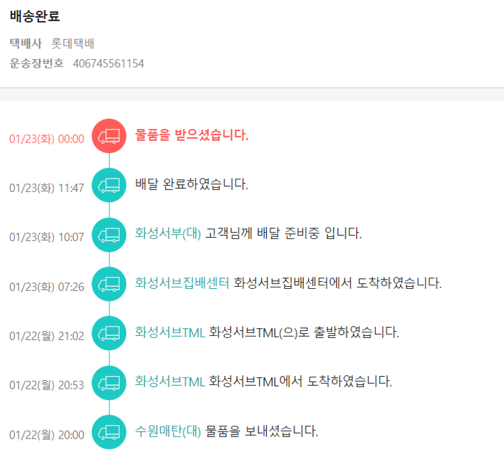Screen dimensions: 504x460
Task: Click the 배송완료 status heading
Action: [35, 16]
